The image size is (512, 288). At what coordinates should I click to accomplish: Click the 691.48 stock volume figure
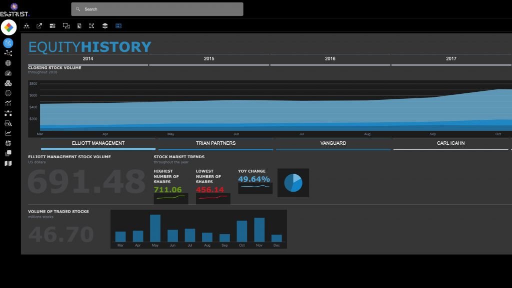click(86, 181)
